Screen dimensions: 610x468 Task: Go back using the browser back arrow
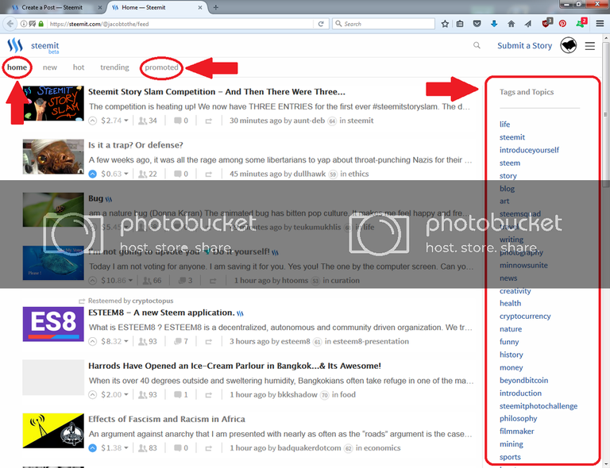coord(10,24)
